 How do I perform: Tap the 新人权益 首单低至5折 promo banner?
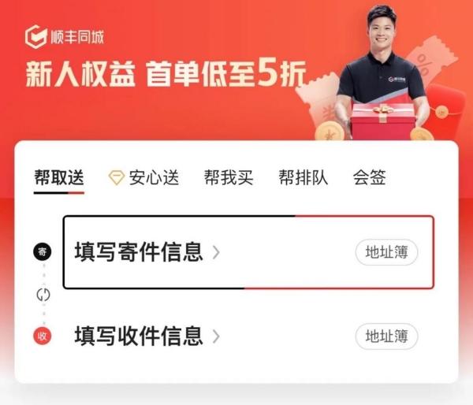236,70
